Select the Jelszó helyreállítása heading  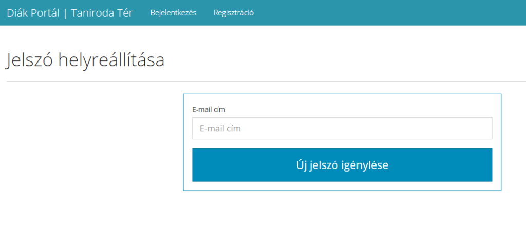(x=85, y=60)
